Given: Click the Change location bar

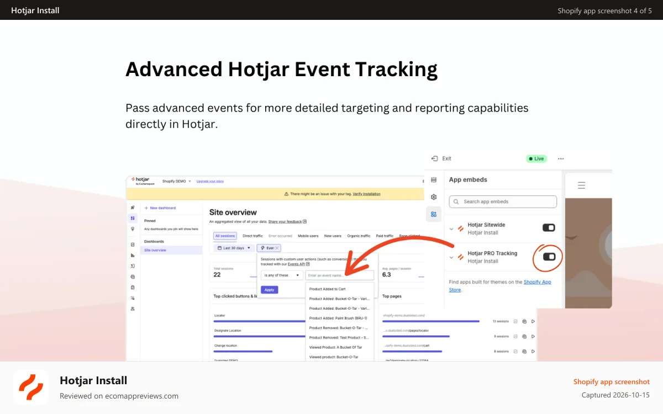Looking at the screenshot, I should tap(244, 351).
